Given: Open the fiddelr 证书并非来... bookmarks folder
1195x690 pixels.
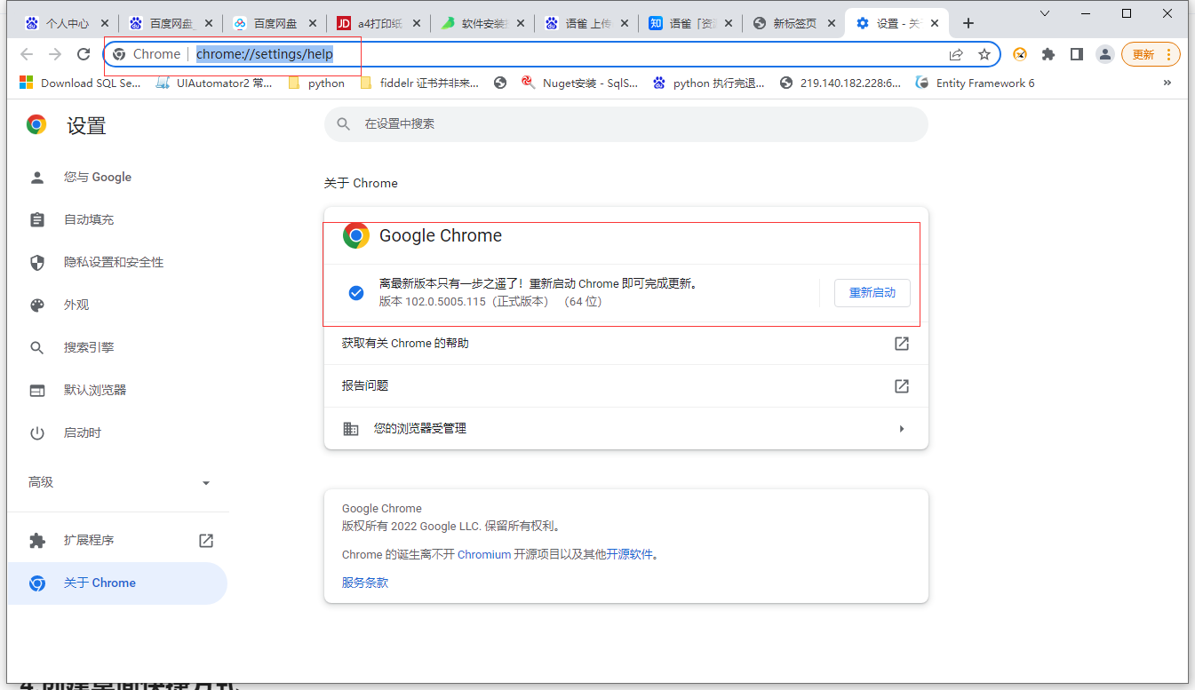Looking at the screenshot, I should [x=419, y=83].
